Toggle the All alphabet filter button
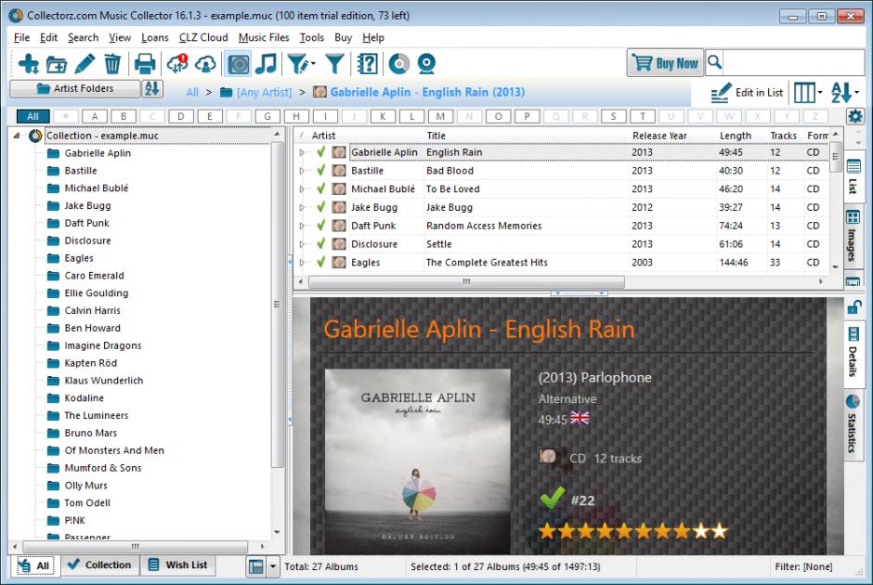873x585 pixels. click(33, 116)
